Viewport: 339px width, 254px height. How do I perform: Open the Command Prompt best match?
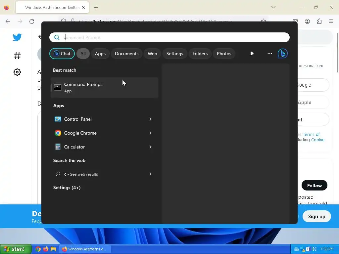coord(104,87)
